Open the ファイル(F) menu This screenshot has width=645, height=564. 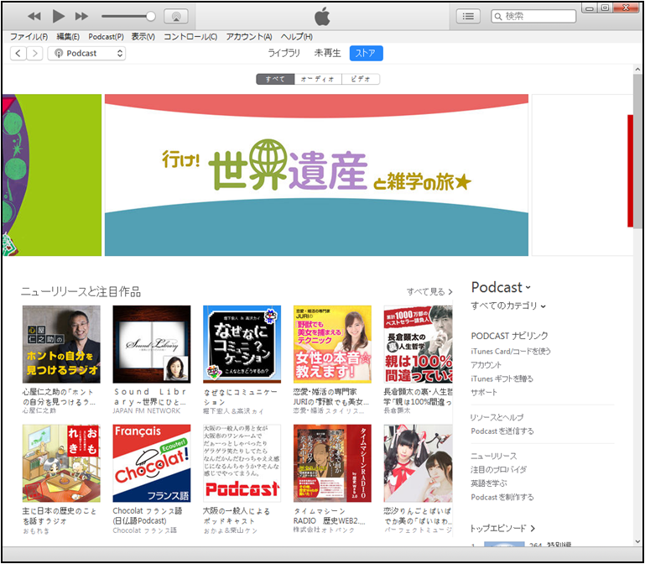29,37
